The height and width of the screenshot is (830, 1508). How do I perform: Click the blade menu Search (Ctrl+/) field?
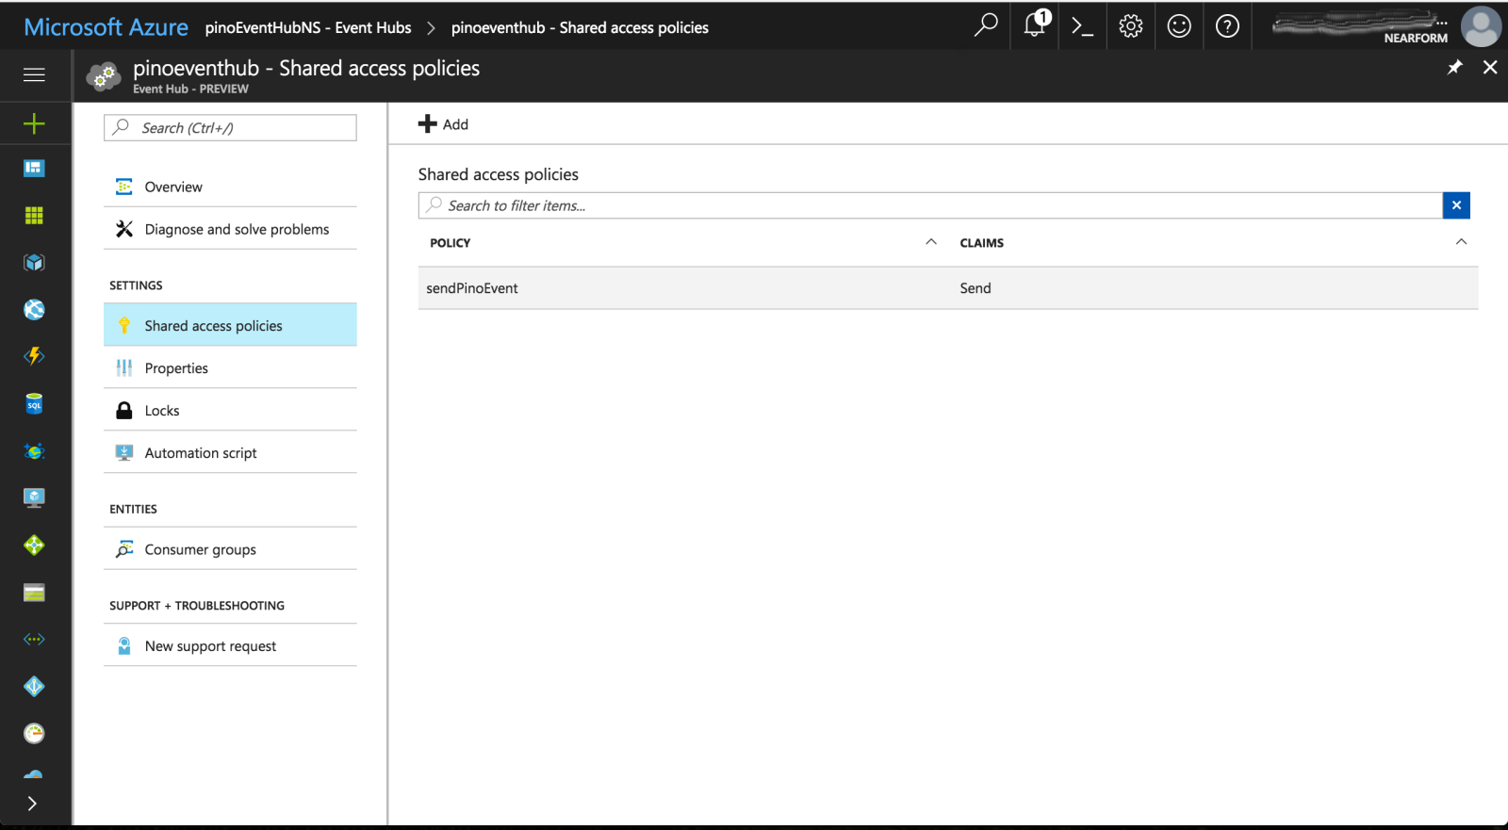tap(230, 128)
